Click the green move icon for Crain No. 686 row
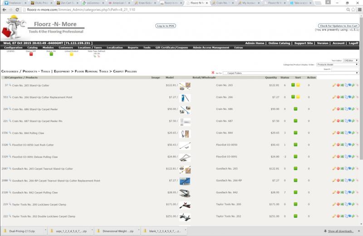The height and width of the screenshot is (236, 363). click(342, 109)
